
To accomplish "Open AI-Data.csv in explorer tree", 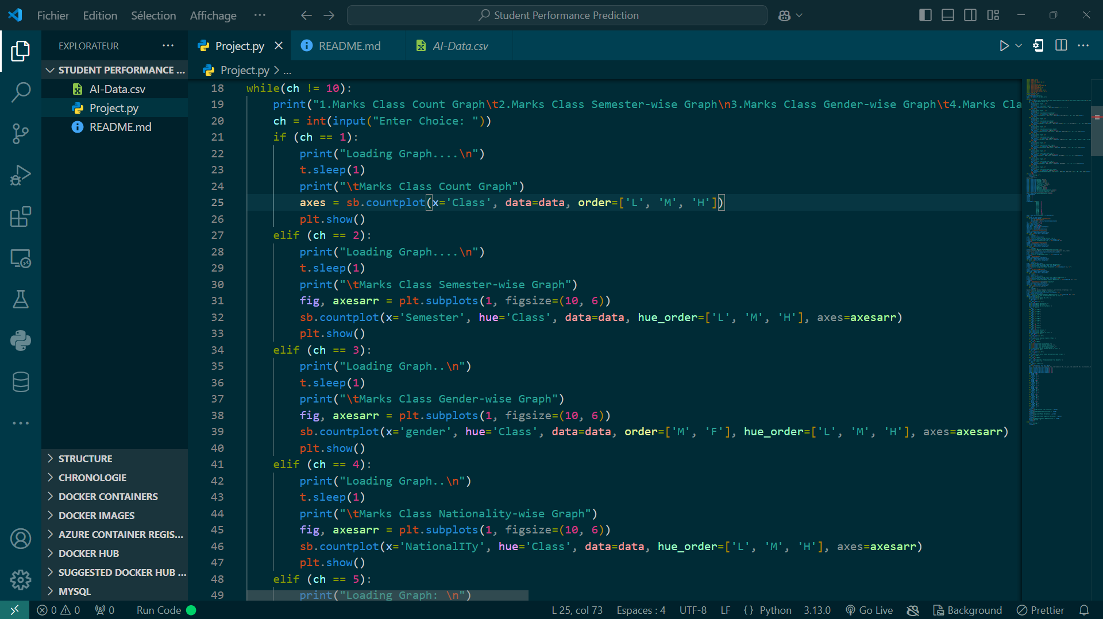I will pyautogui.click(x=115, y=89).
